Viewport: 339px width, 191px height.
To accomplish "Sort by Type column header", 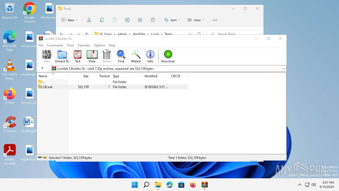I will 127,76.
